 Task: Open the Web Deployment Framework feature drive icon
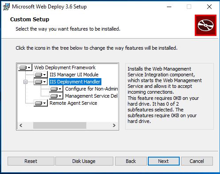25,67
